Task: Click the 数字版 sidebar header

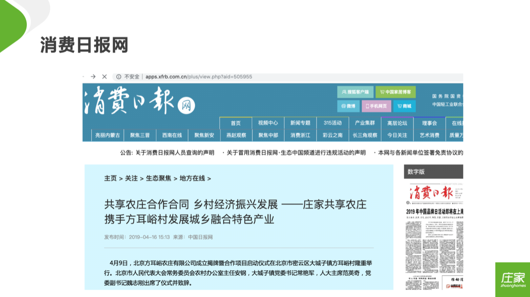Action: (434, 172)
